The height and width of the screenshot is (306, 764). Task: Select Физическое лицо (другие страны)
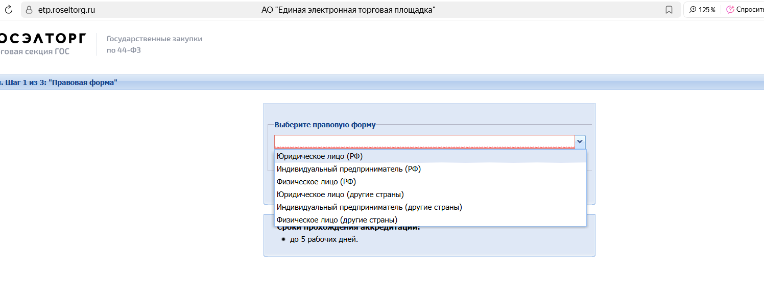337,220
